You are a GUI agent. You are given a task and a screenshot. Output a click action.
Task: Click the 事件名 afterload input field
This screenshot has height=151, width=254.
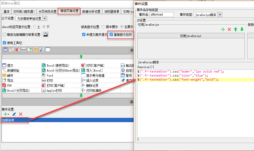(x=162, y=15)
